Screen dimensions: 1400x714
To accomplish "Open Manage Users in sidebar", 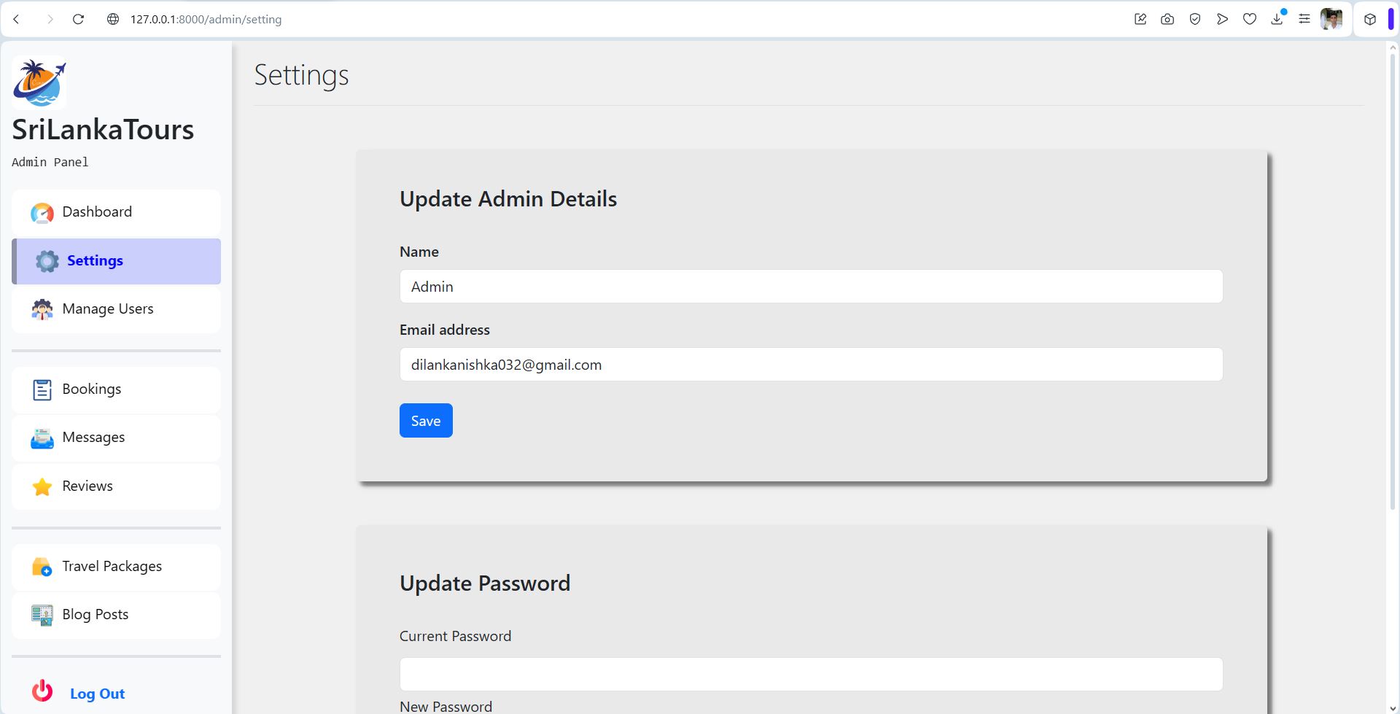I will point(116,309).
